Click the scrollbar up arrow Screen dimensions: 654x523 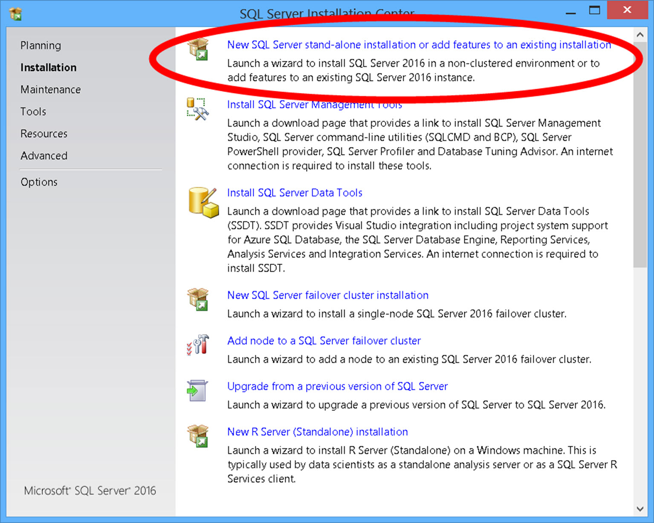pos(640,35)
